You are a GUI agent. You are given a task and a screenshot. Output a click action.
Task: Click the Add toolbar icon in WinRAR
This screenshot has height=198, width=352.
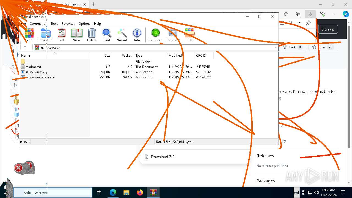(29, 35)
